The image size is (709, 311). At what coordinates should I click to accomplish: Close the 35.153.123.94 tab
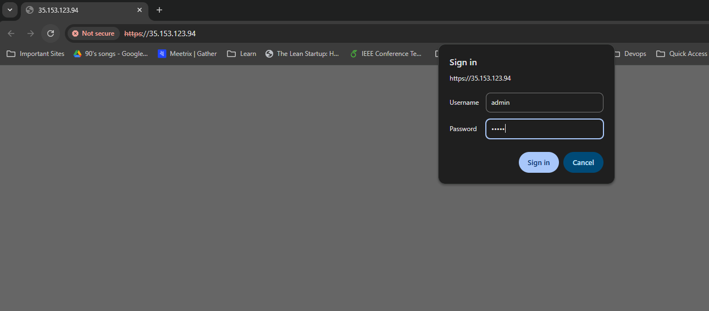140,10
